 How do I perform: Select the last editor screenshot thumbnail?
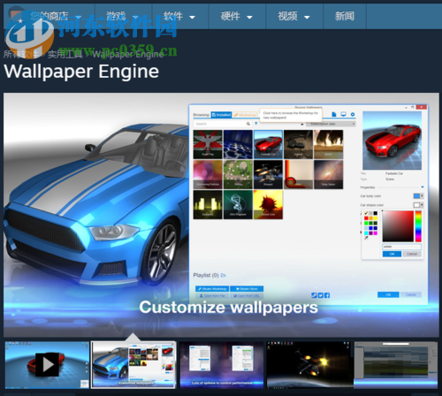pyautogui.click(x=396, y=365)
